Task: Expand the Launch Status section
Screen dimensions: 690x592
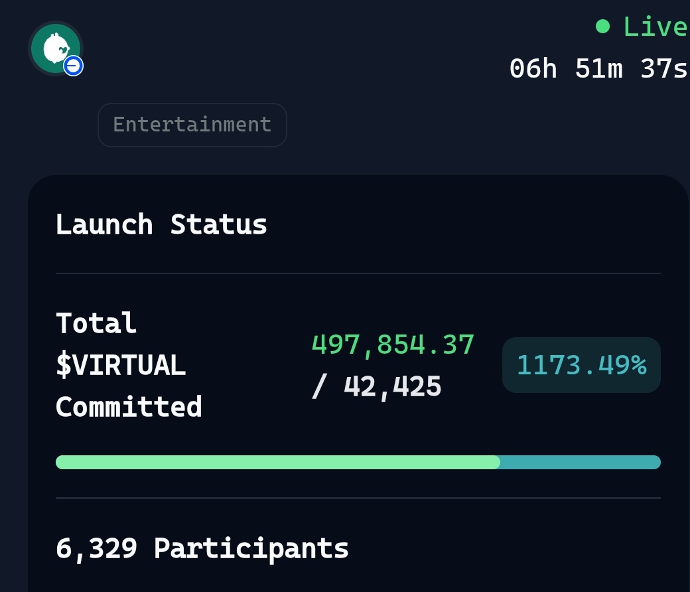Action: [x=161, y=224]
